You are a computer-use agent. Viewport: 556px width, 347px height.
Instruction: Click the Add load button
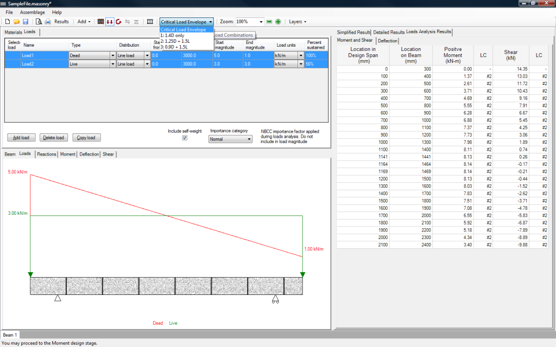[x=21, y=138]
